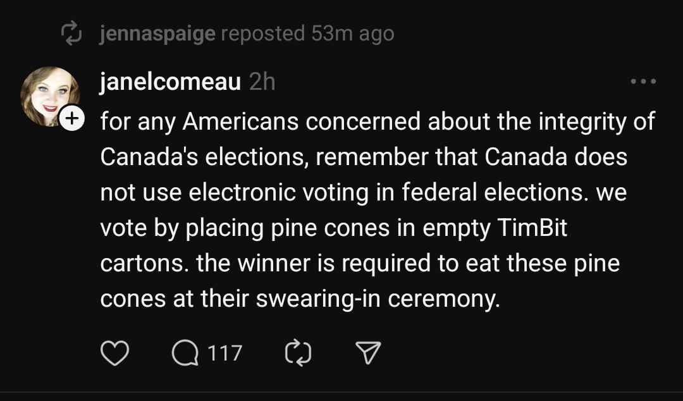Open replies via the comment bubble icon
Viewport: 683px width, 401px height.
(185, 353)
